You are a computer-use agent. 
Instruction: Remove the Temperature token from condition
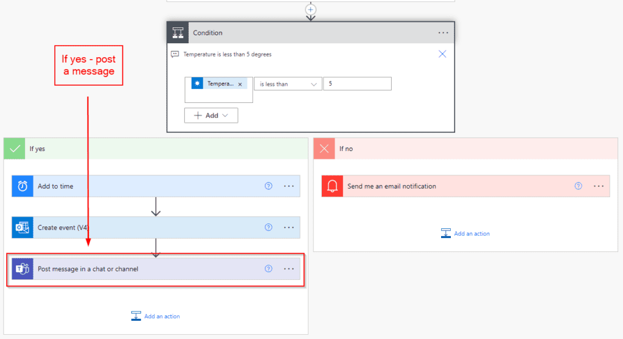(240, 84)
